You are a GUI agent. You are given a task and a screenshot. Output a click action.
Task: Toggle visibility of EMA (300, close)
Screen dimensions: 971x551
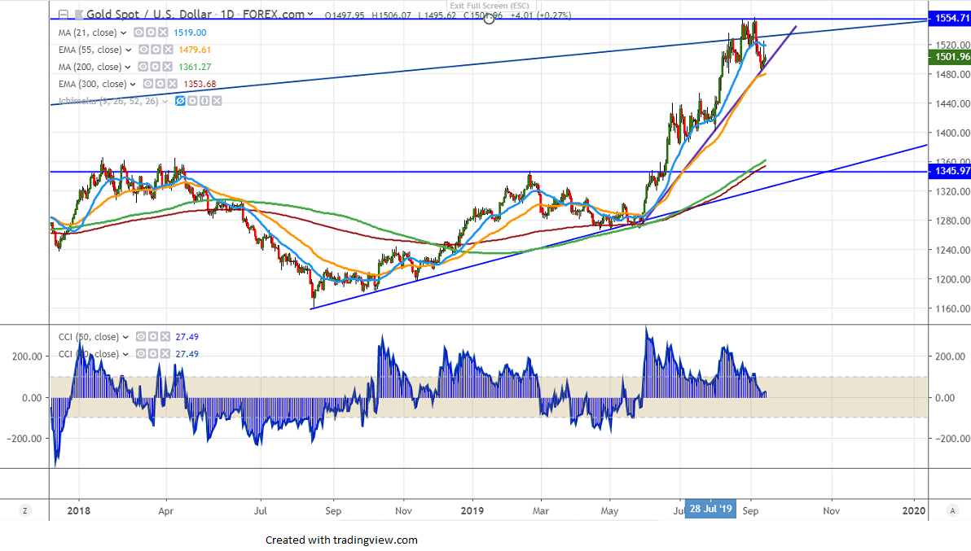click(x=147, y=84)
